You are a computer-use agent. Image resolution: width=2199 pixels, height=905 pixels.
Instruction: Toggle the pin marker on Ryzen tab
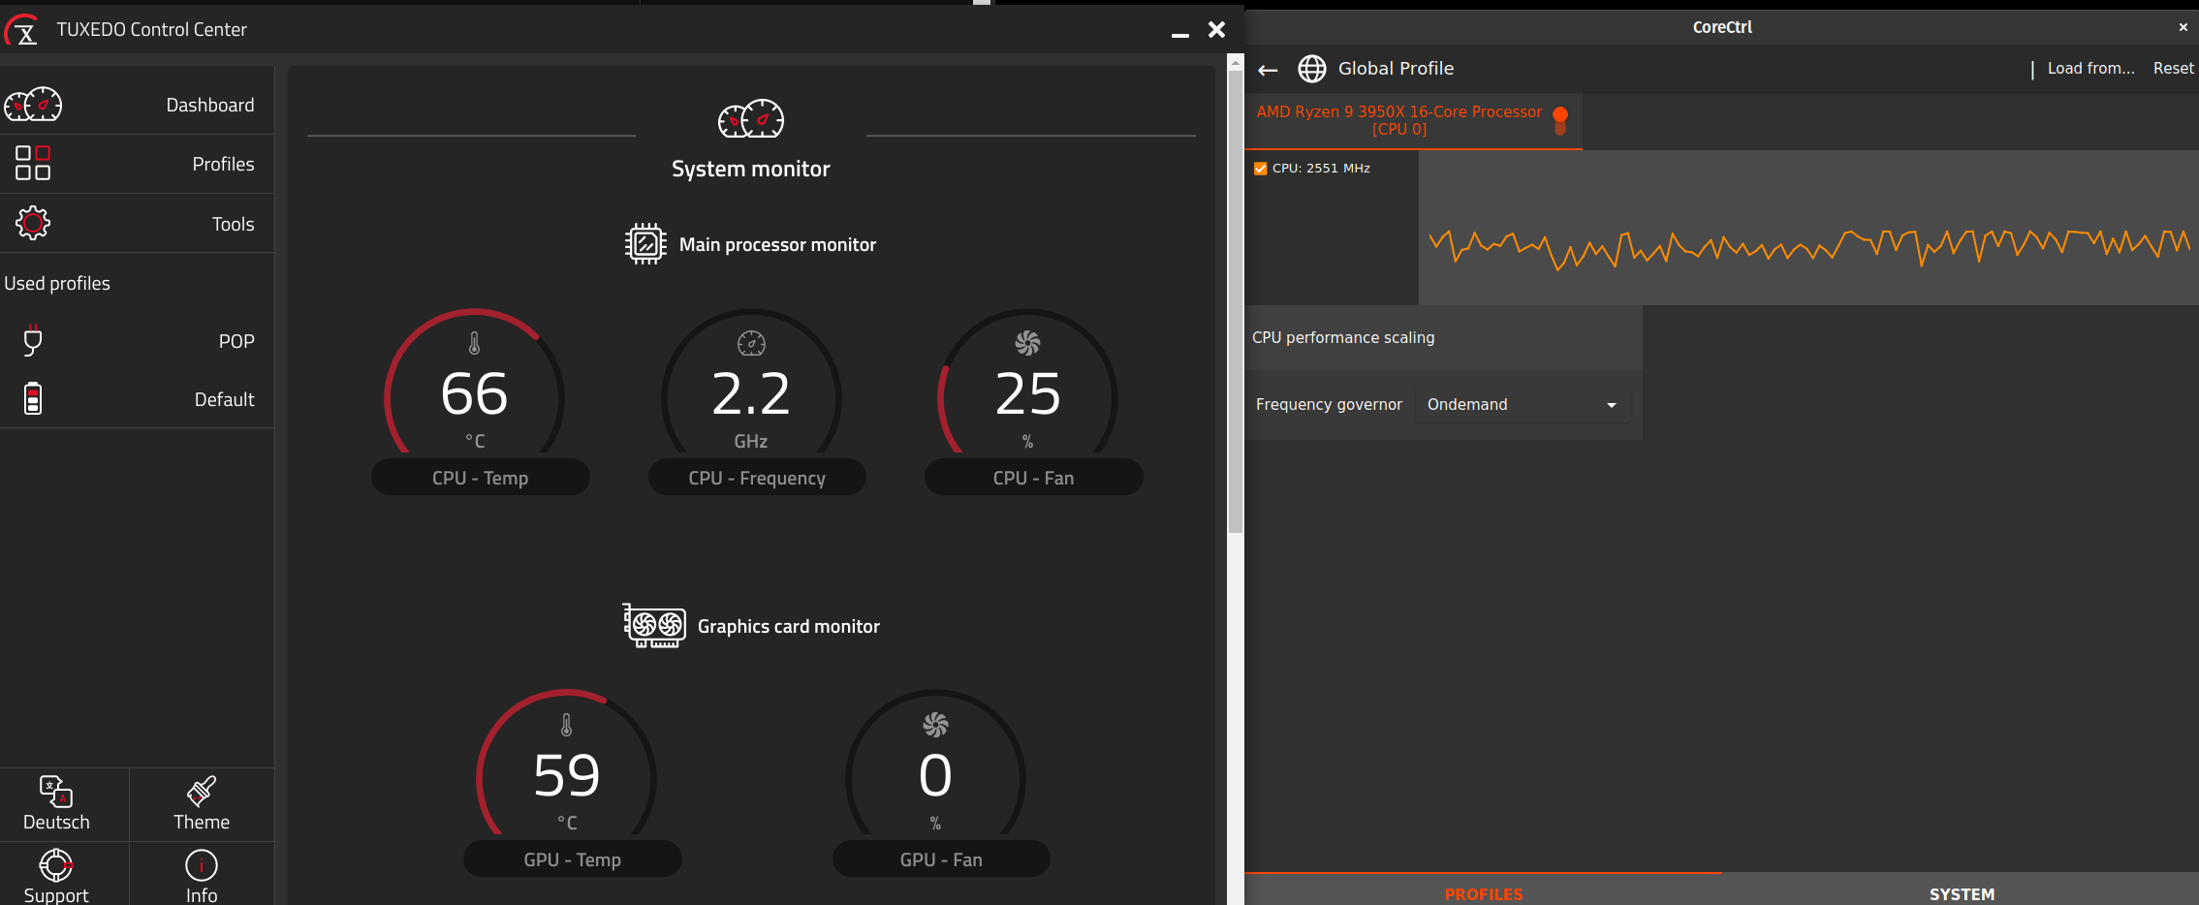tap(1559, 120)
